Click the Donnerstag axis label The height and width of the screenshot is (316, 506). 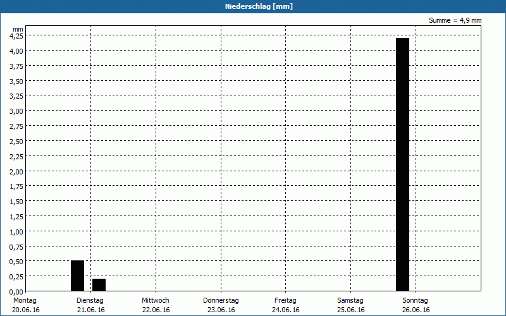(x=221, y=300)
